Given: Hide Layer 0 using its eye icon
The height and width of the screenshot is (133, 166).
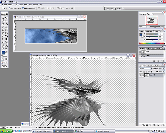Looking at the screenshot, I should (x=140, y=75).
